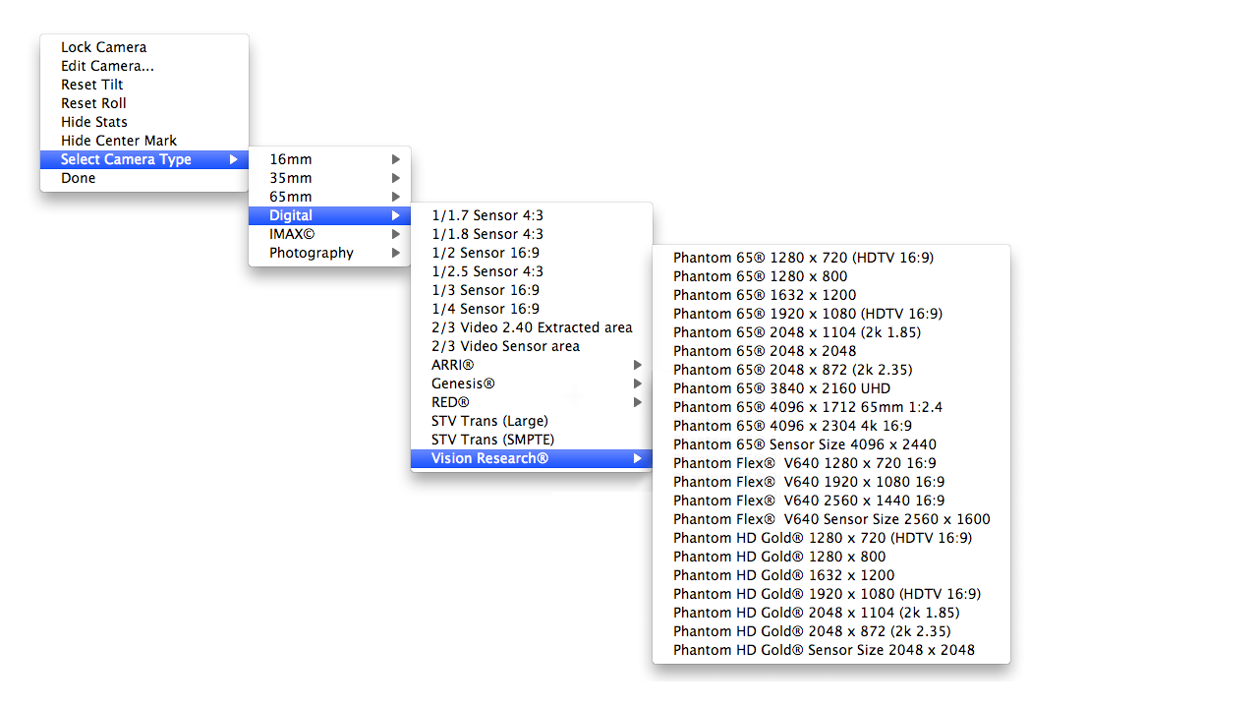Pick Phantom 65® 3840 x 2160 UHD
The height and width of the screenshot is (708, 1258).
(x=831, y=388)
